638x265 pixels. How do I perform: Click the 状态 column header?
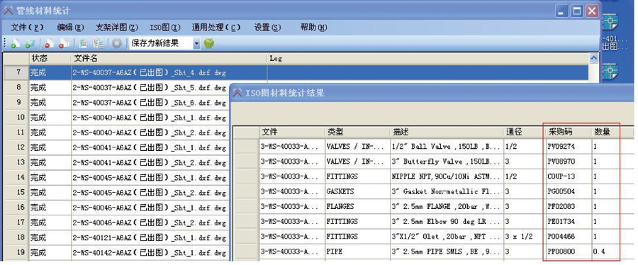coord(50,59)
